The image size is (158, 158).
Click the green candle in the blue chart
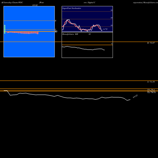[5, 29]
